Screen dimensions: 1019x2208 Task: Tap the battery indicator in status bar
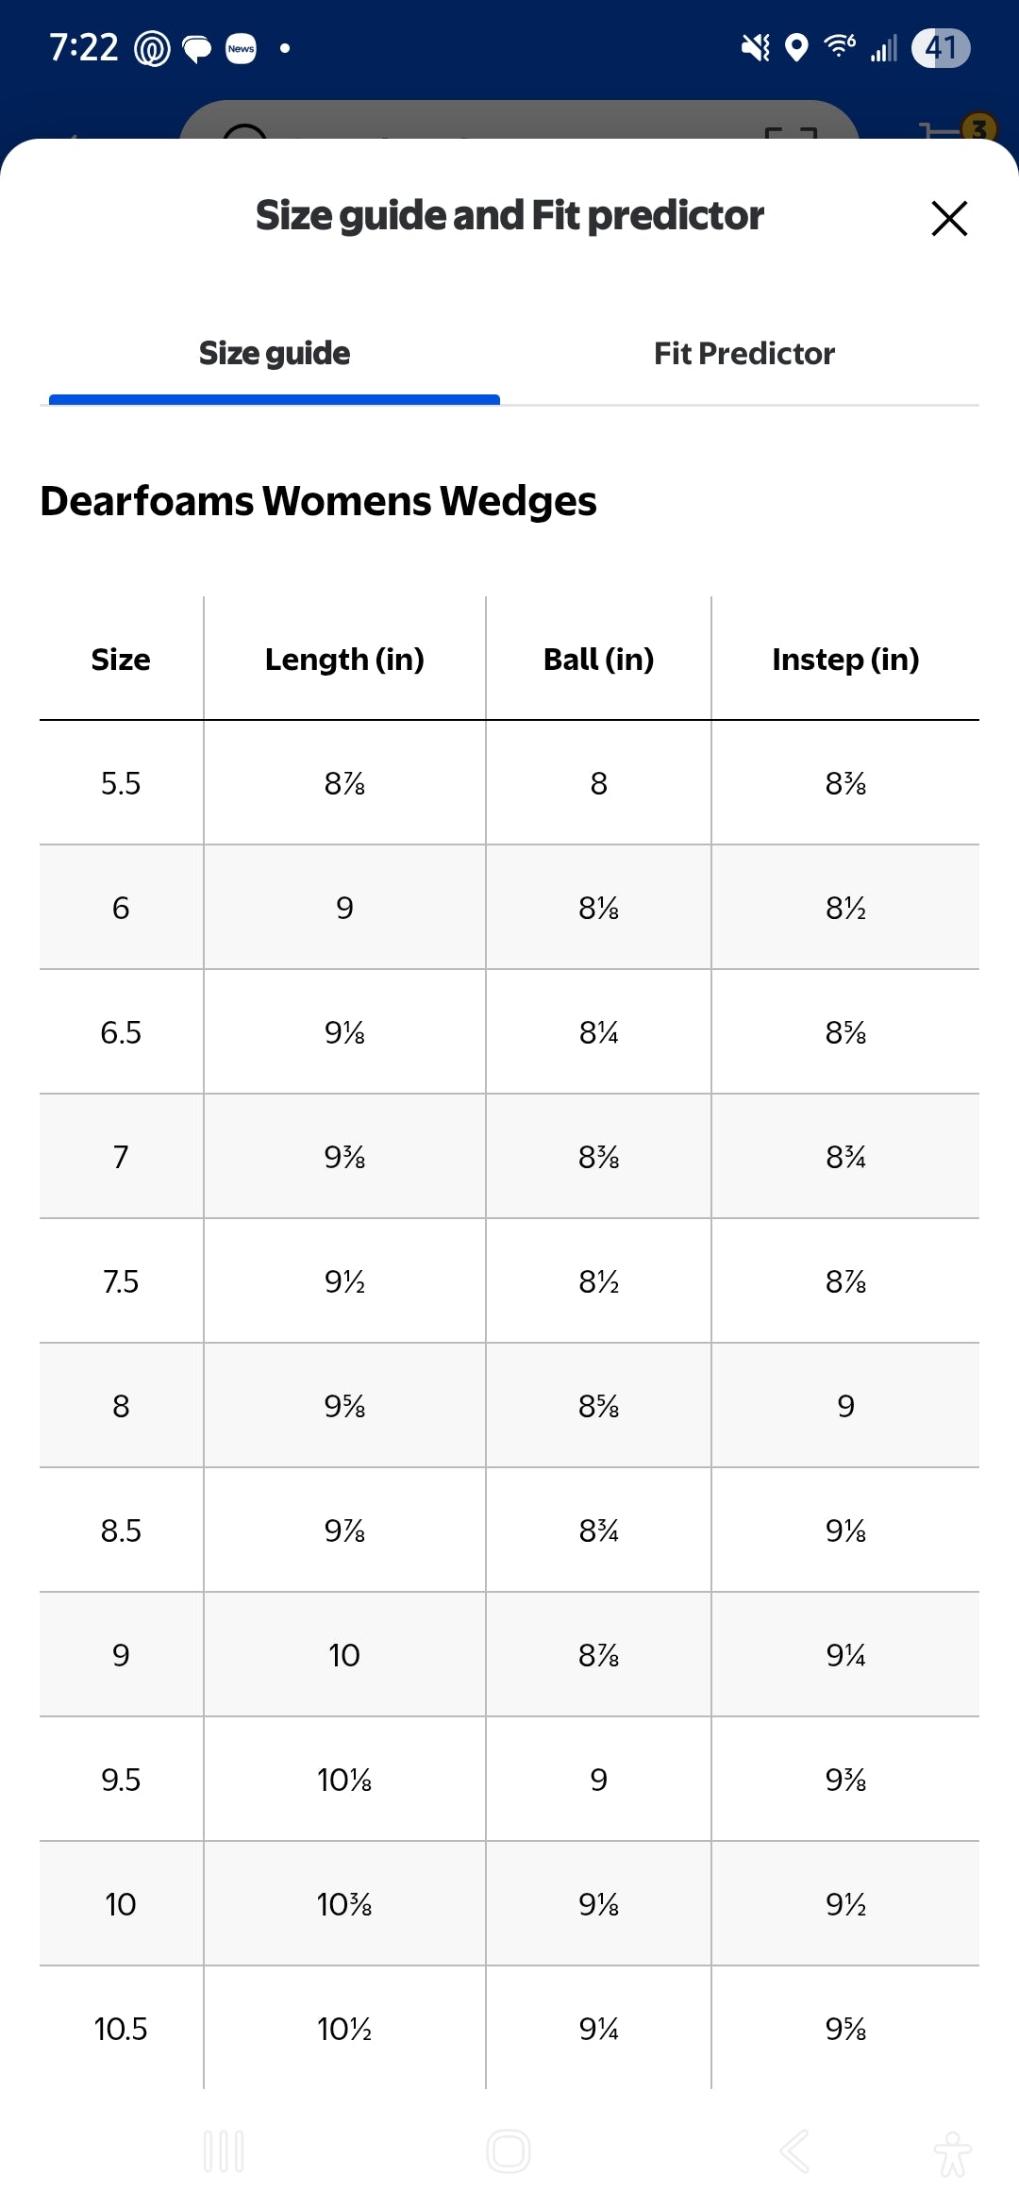[x=941, y=47]
